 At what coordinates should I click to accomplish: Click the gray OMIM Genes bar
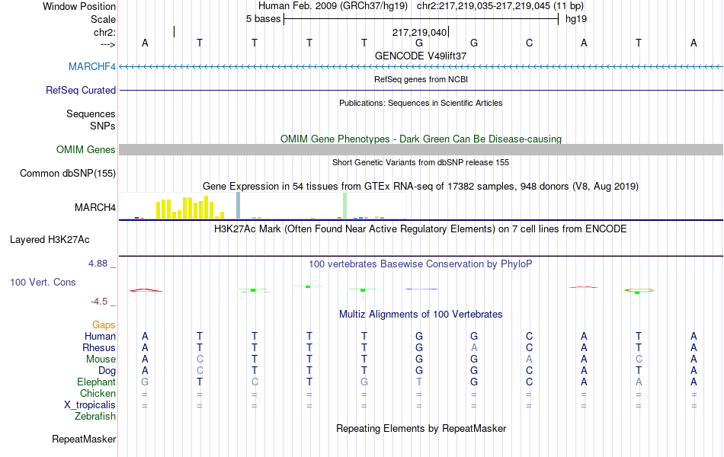click(x=421, y=149)
